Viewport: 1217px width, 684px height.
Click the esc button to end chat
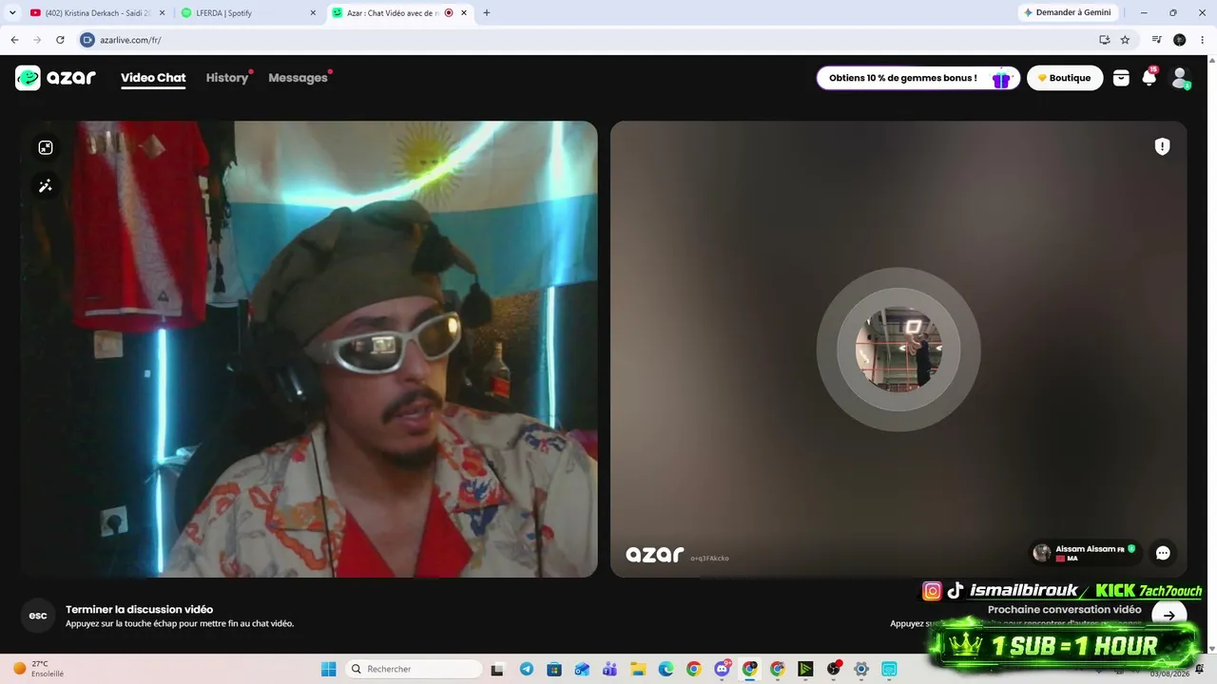point(38,616)
